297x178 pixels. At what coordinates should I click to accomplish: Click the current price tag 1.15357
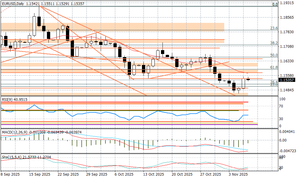point(287,80)
